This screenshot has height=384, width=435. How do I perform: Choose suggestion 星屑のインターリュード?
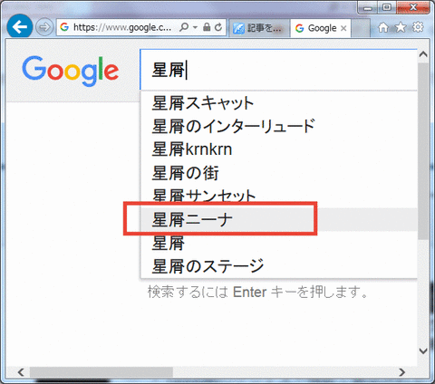click(278, 126)
